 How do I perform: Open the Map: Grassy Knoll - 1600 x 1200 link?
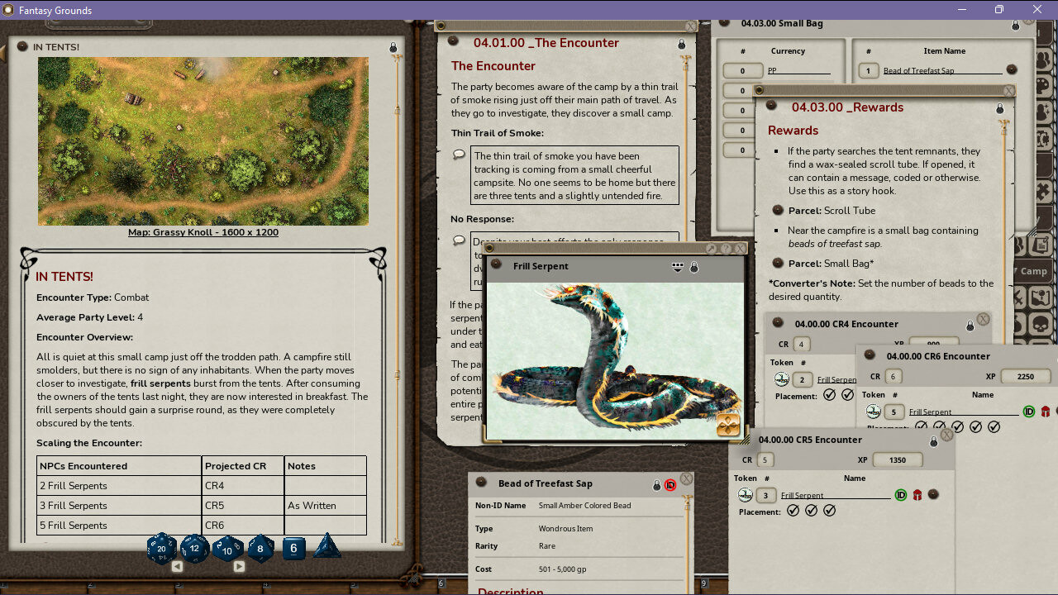tap(203, 231)
